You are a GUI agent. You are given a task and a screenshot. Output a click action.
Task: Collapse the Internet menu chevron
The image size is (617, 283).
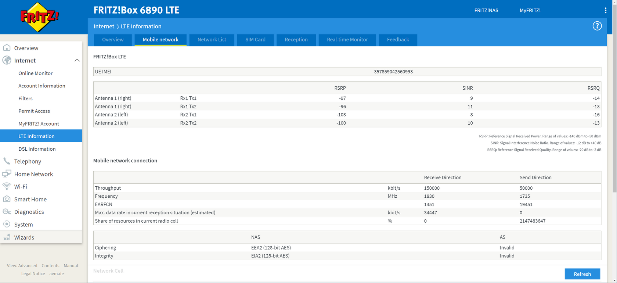(x=77, y=60)
